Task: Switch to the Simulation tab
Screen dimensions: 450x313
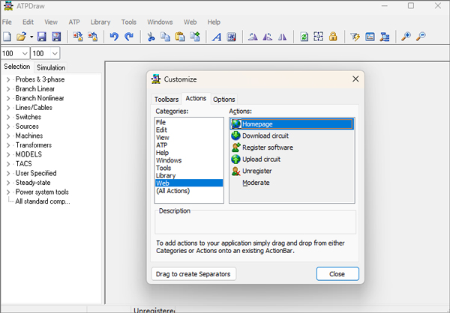Action: [x=51, y=67]
